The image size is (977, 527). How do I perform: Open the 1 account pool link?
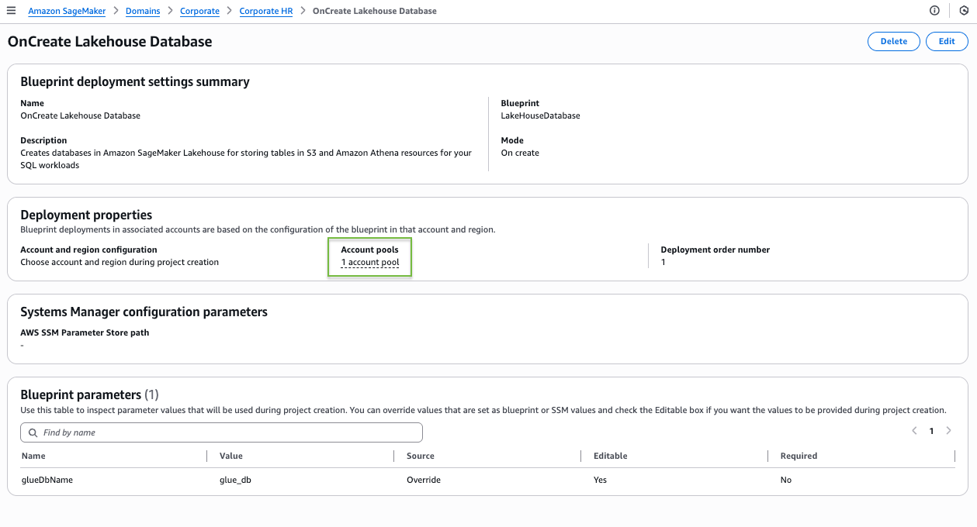pos(370,263)
